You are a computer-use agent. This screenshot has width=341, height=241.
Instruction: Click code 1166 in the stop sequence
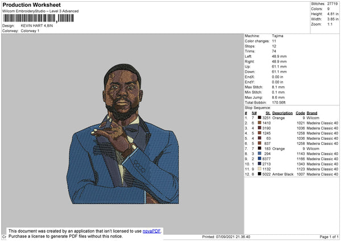point(301,159)
